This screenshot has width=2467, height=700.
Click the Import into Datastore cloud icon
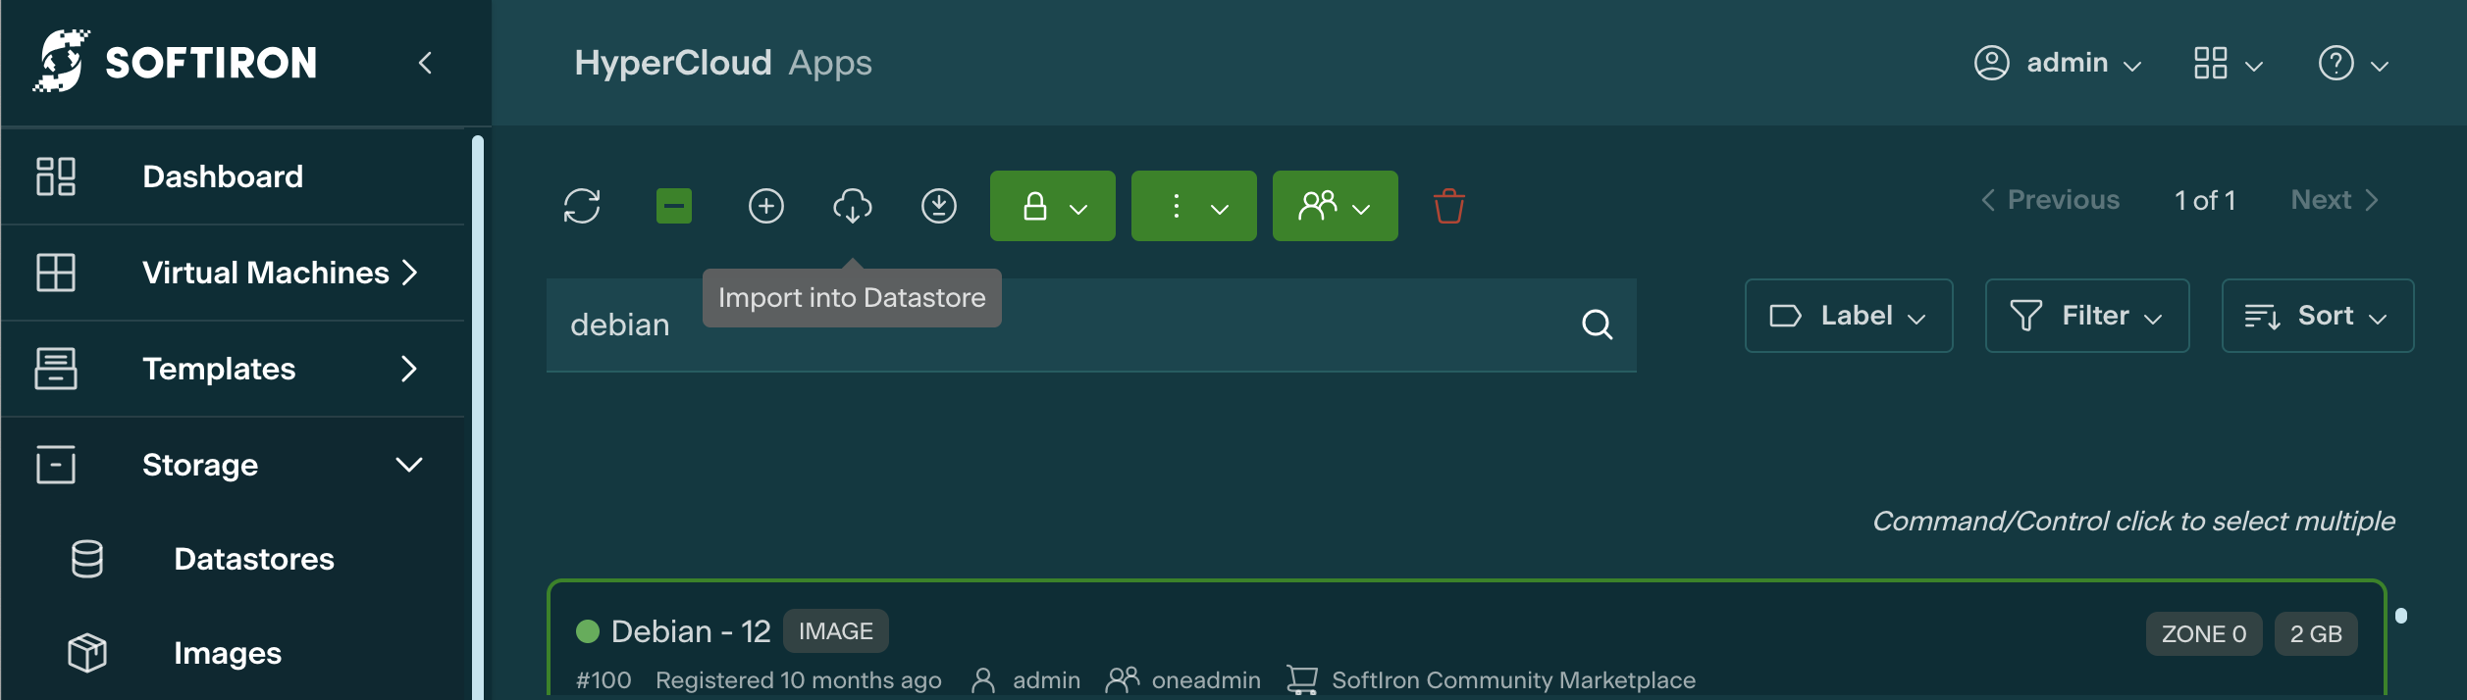pos(852,206)
